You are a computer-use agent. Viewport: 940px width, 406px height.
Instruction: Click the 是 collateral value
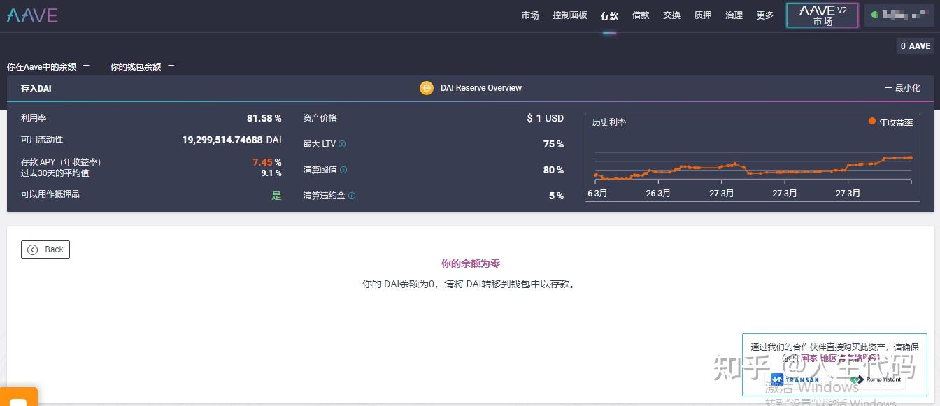(x=277, y=196)
